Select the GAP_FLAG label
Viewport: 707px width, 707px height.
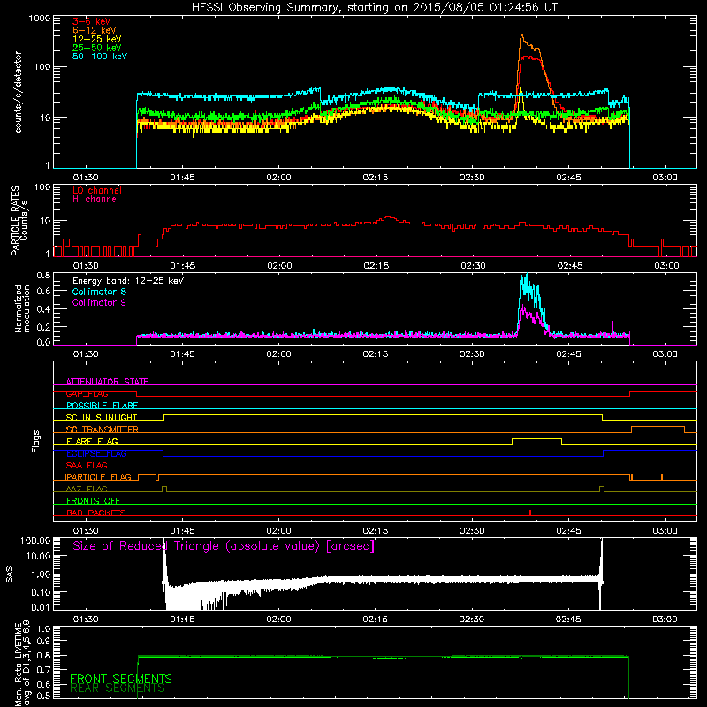(87, 393)
